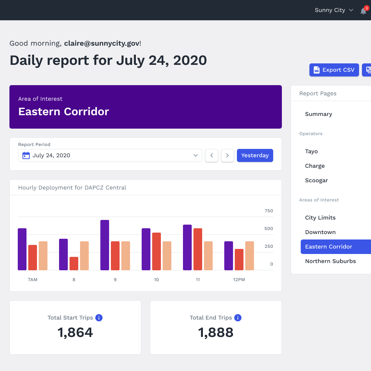Go to previous day with left arrow
This screenshot has height=371, width=371.
(212, 155)
